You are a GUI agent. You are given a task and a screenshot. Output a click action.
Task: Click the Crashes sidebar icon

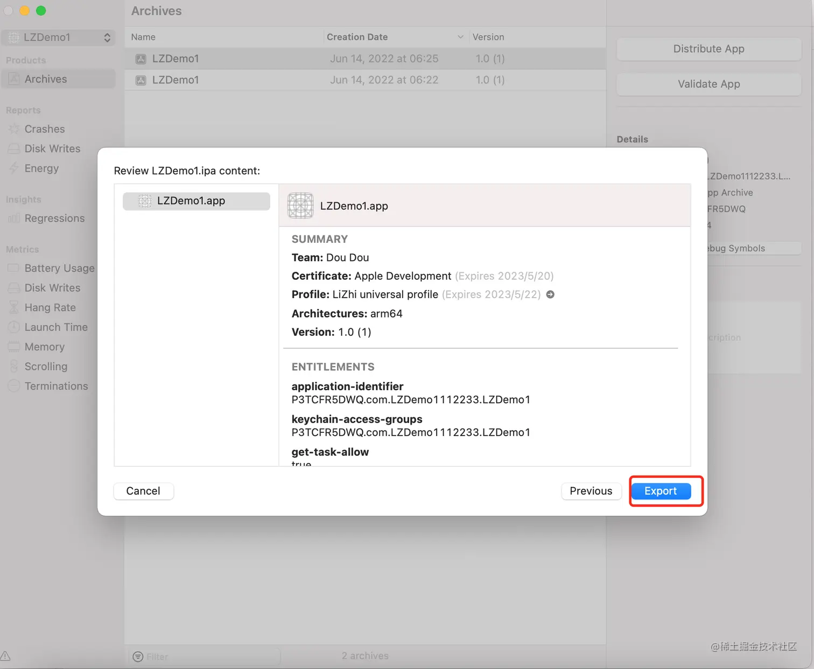[x=13, y=129]
